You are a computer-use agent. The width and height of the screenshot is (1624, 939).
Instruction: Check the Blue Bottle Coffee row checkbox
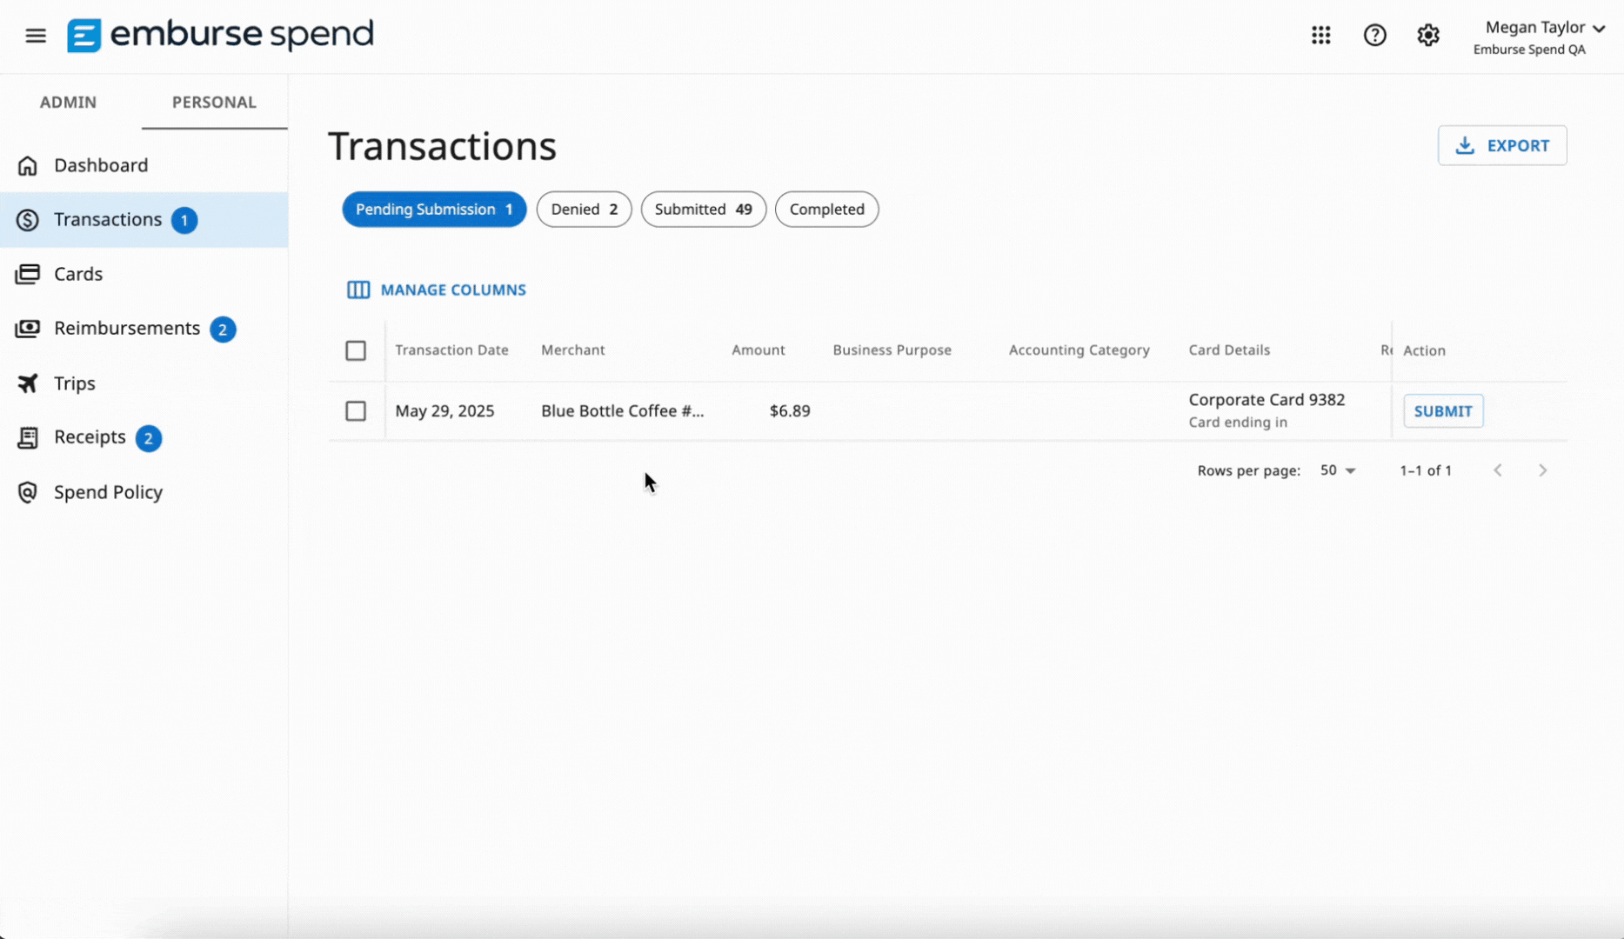[x=356, y=410]
